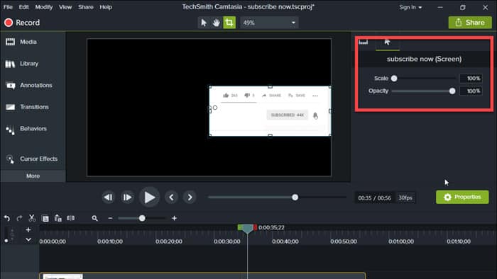Start screen recording with Record button
497x279 pixels.
(x=22, y=23)
